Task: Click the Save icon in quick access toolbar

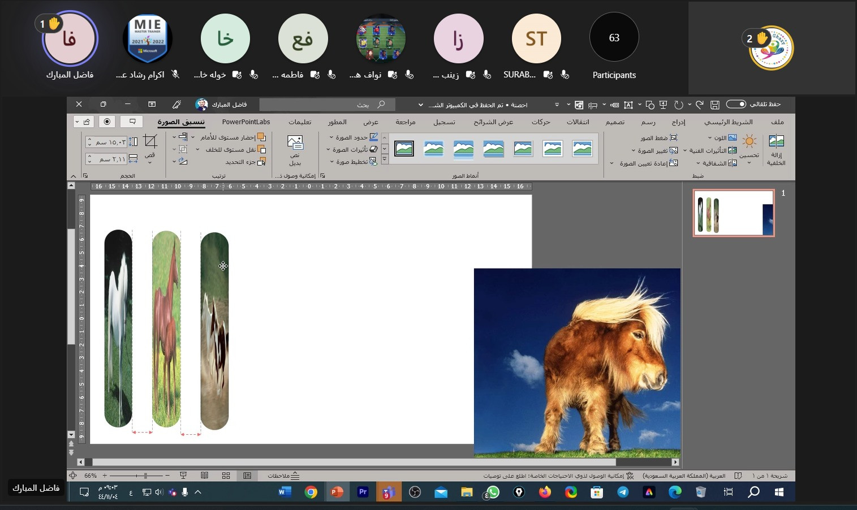Action: coord(715,105)
